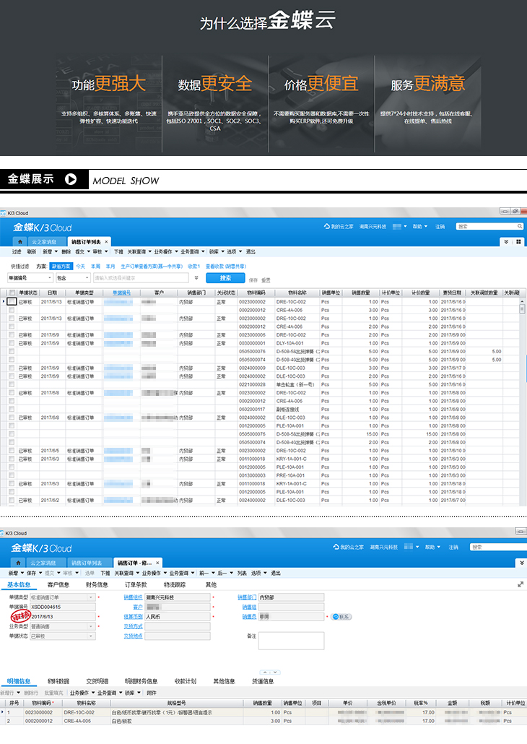Image resolution: width=527 pixels, height=744 pixels.
Task: Tick checkbox of row with 0030000001
Action: click(x=12, y=343)
